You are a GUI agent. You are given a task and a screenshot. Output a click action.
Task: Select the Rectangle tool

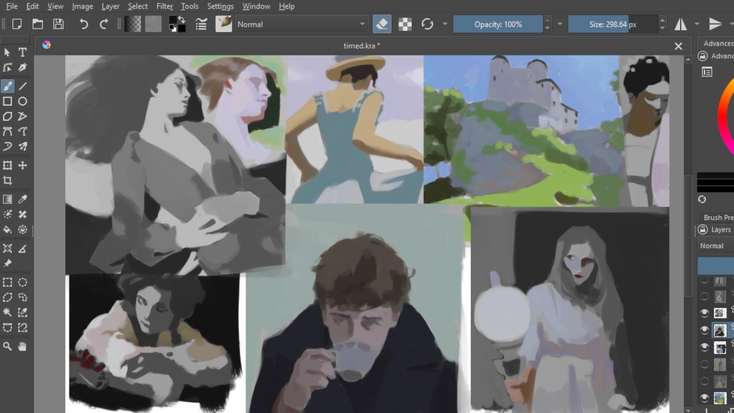[7, 102]
